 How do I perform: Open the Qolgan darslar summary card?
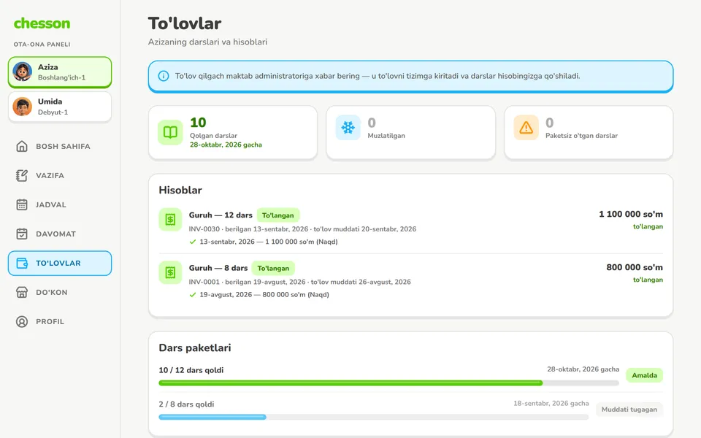(233, 133)
